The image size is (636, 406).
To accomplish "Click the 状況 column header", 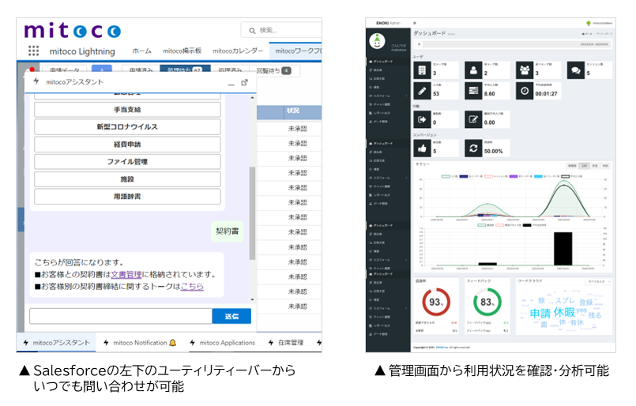I will 293,111.
